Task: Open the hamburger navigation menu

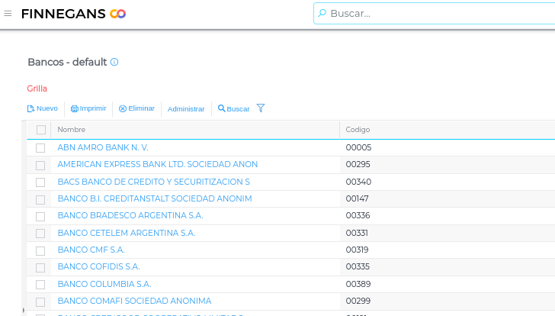Action: pos(8,14)
